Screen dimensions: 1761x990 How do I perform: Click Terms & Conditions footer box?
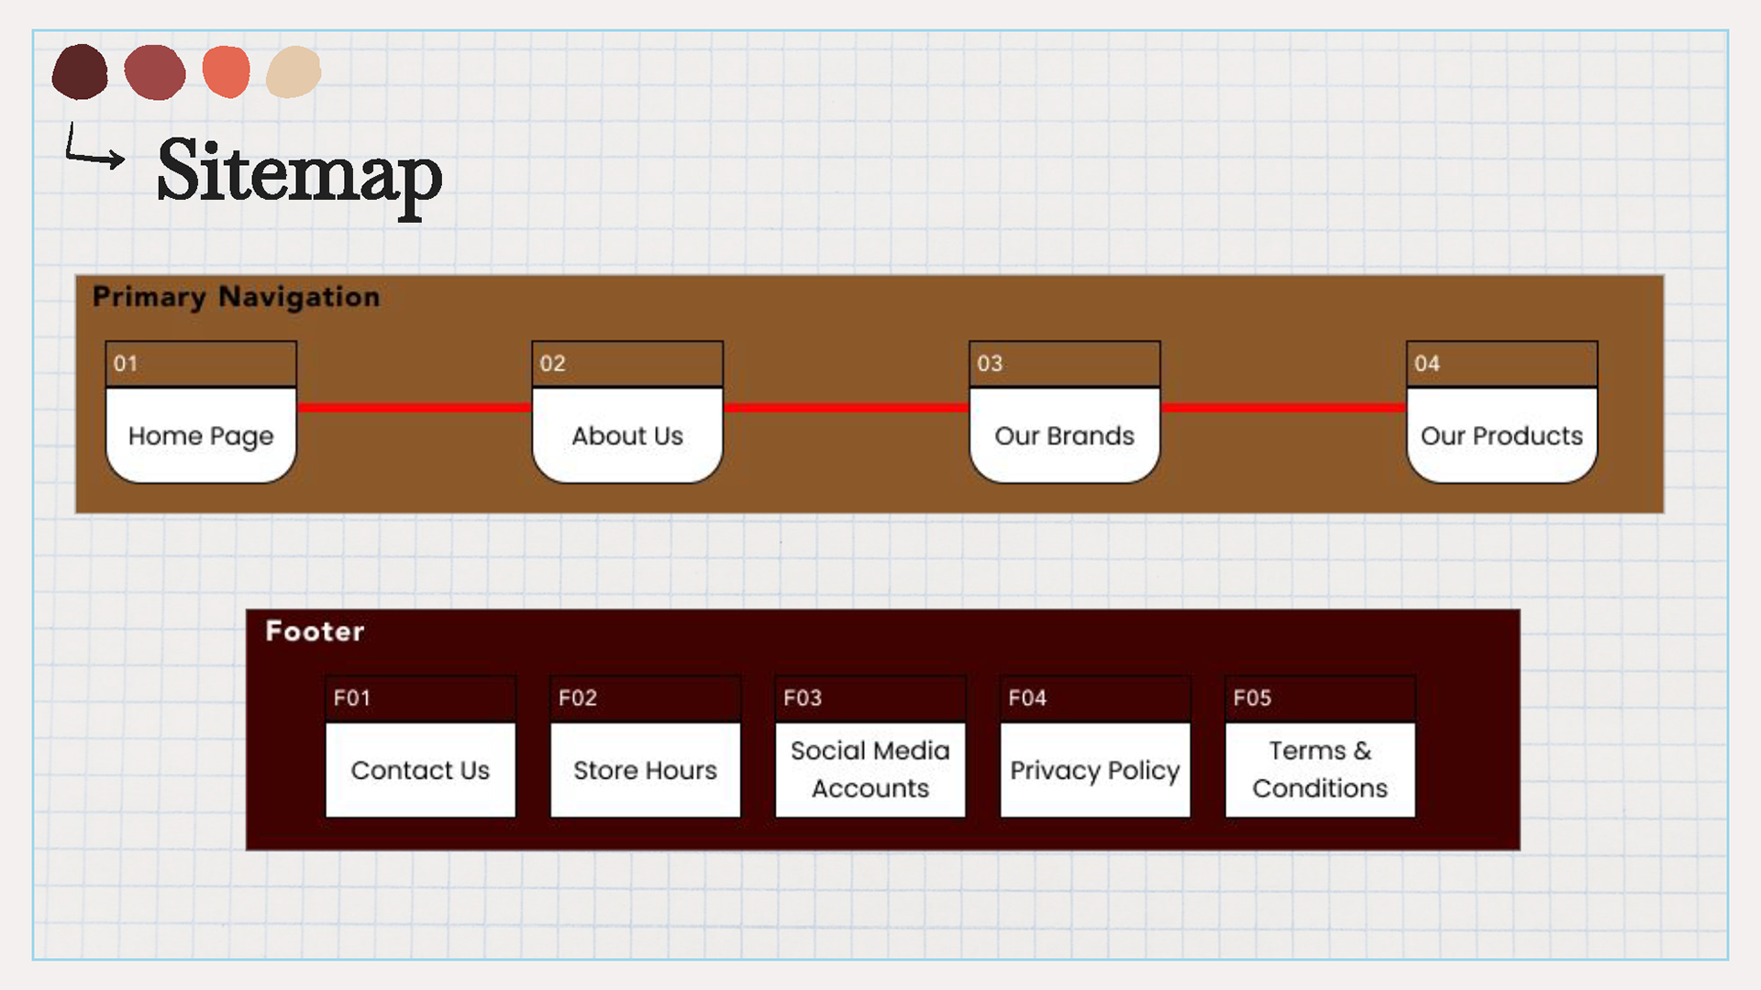tap(1319, 770)
